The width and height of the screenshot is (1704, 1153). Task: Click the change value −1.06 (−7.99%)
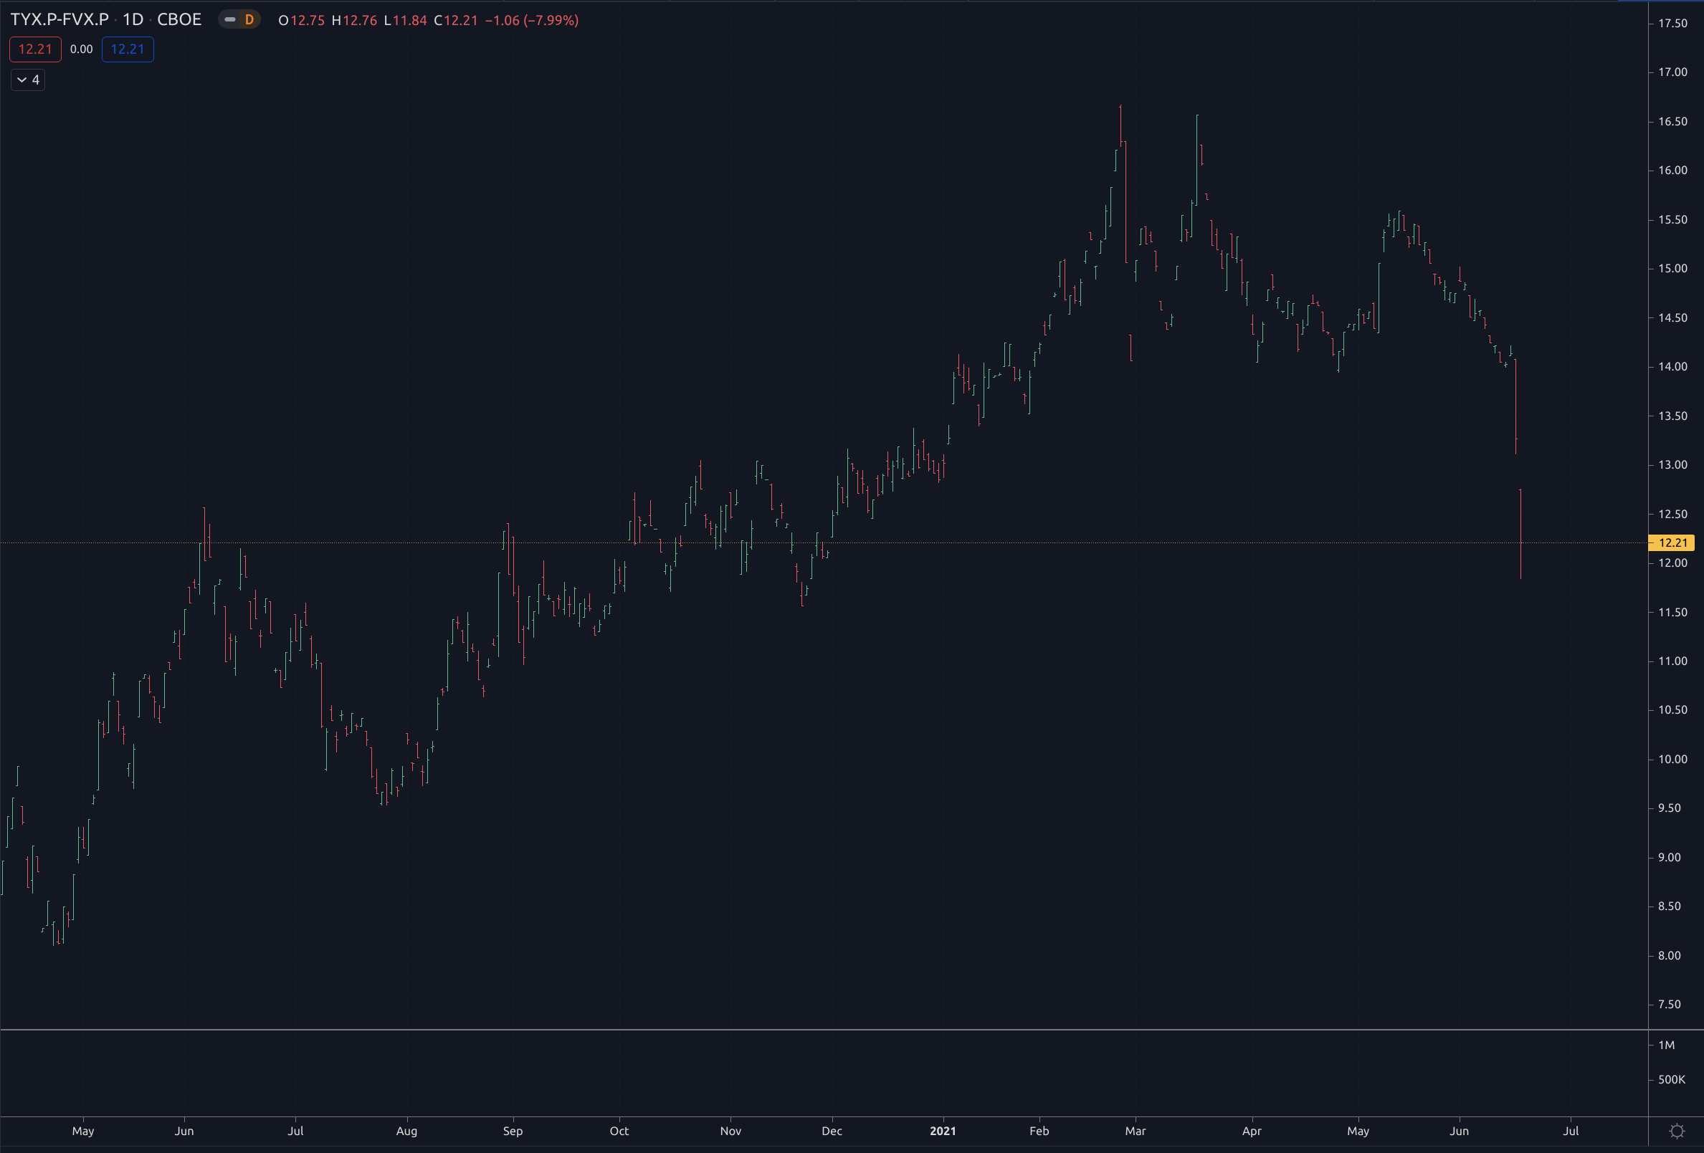(532, 21)
